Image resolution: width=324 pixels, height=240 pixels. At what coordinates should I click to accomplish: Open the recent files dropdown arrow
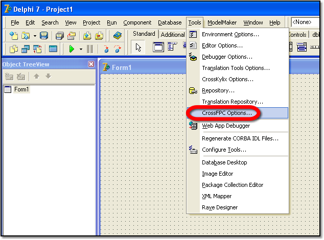point(35,36)
